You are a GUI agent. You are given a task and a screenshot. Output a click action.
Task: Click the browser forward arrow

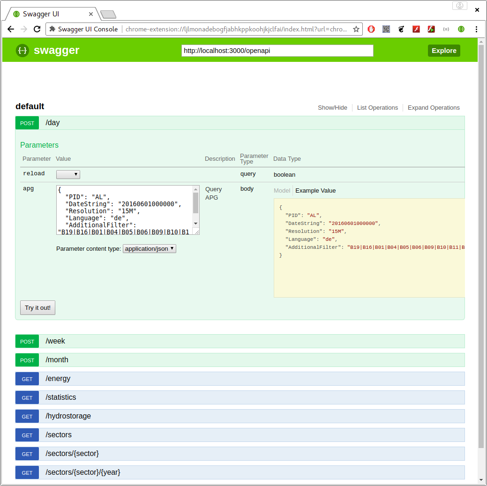[24, 29]
